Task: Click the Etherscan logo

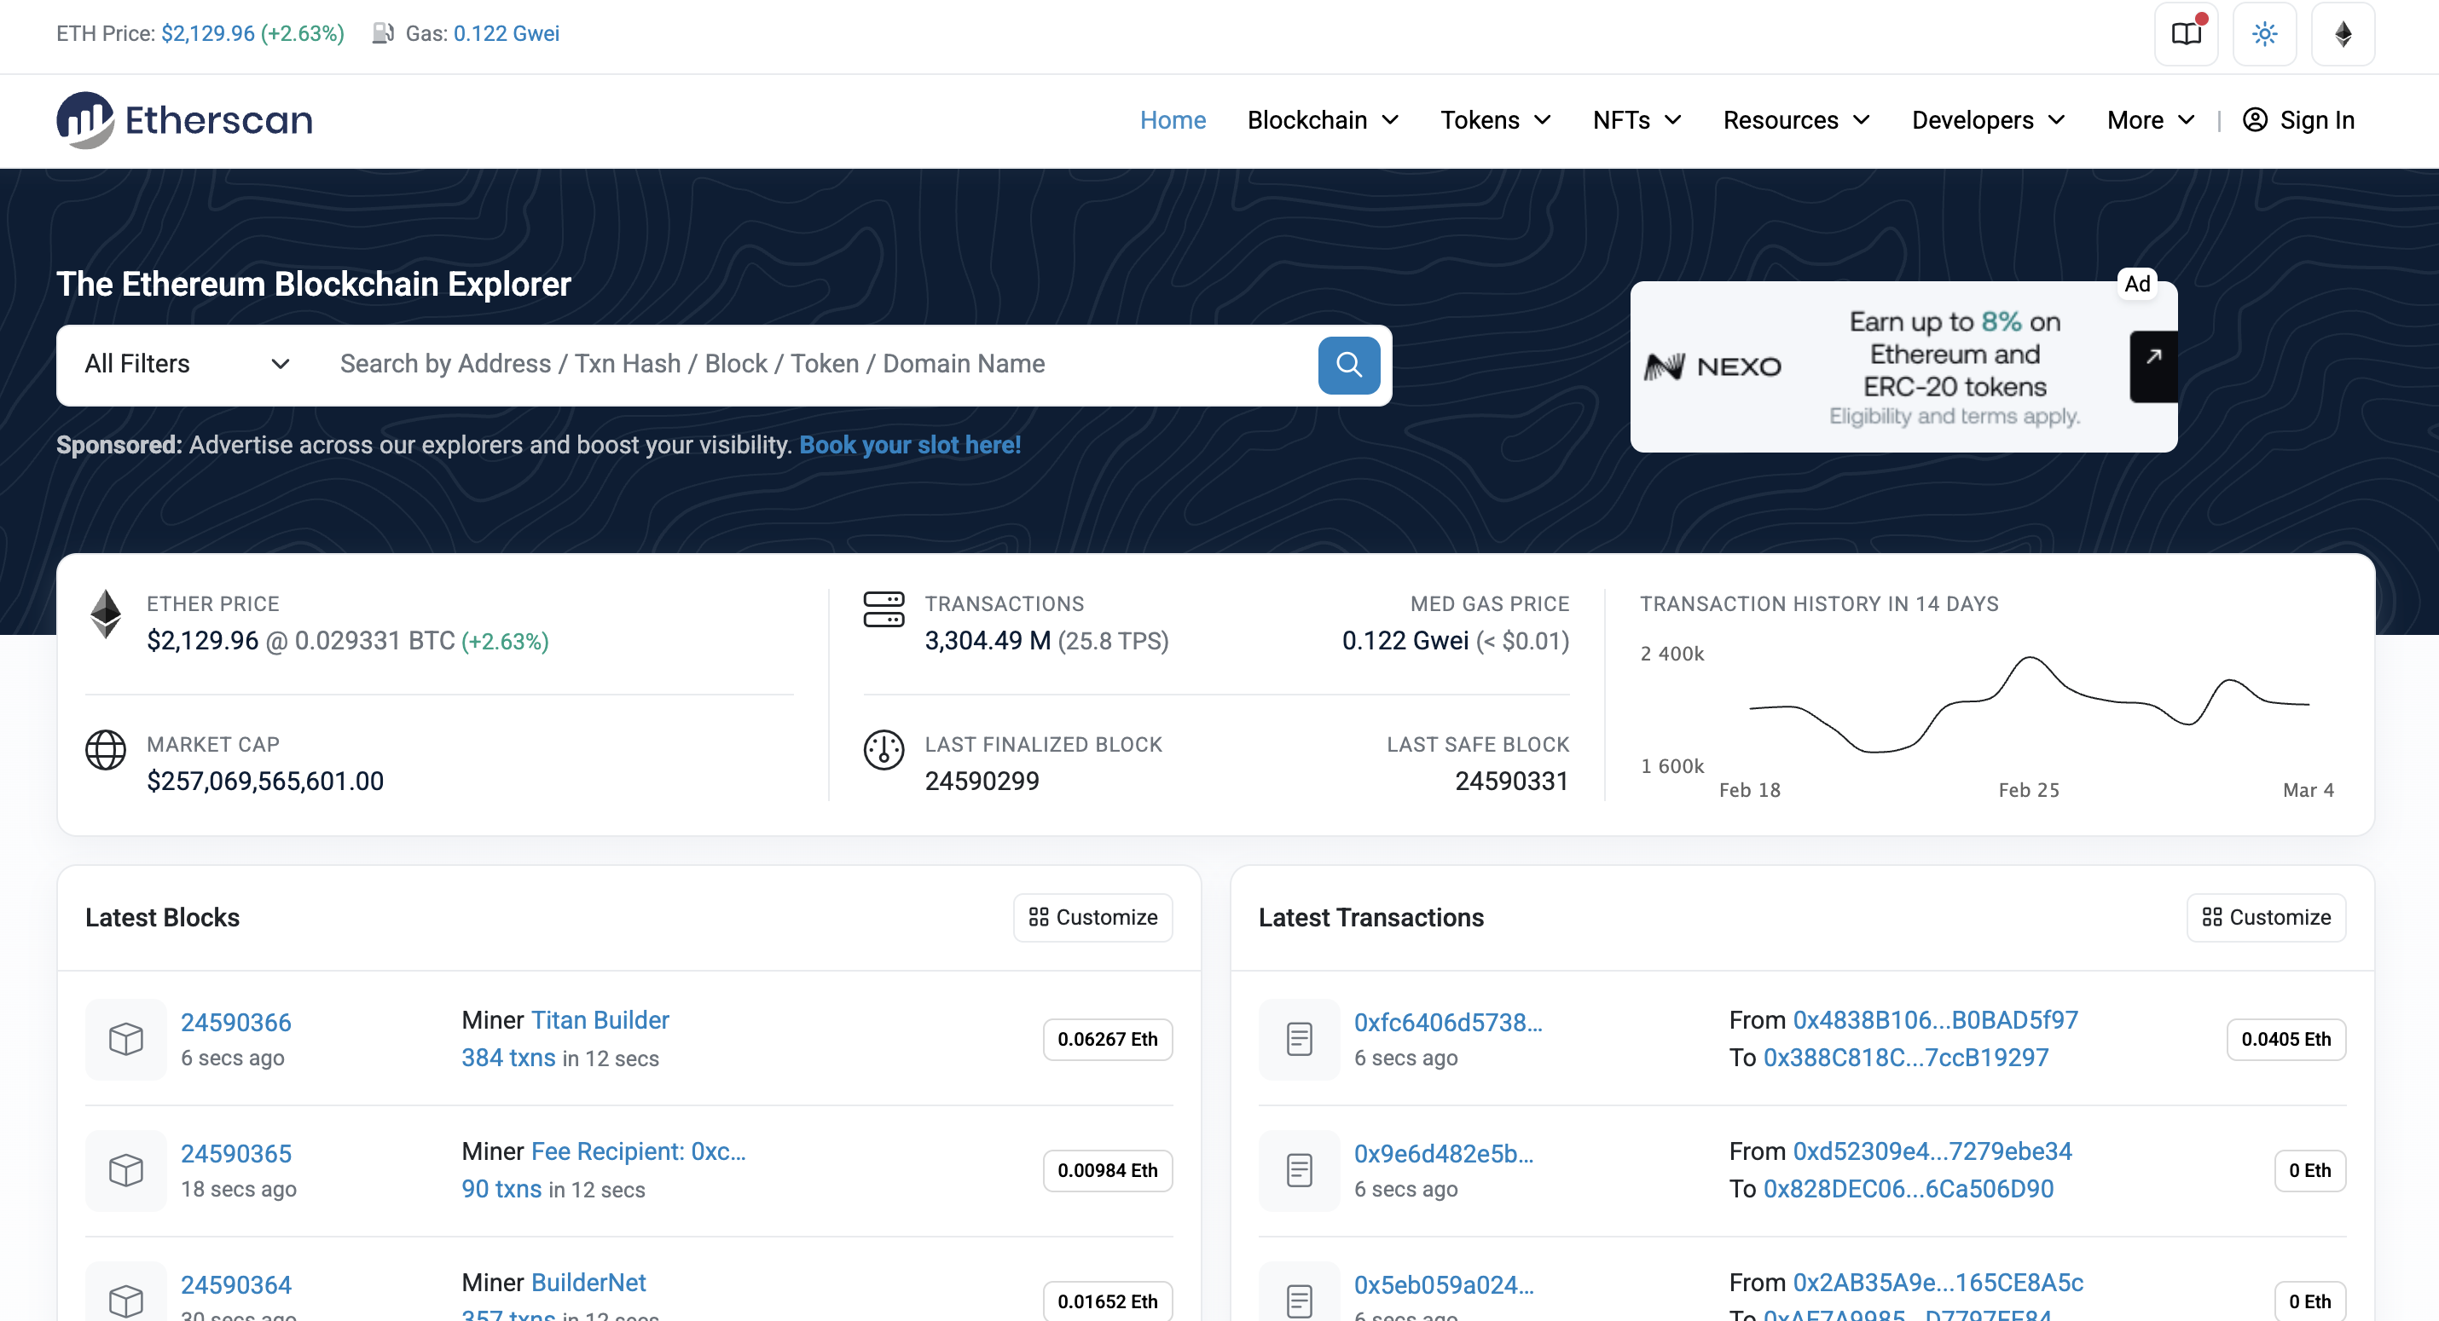Action: 184,120
